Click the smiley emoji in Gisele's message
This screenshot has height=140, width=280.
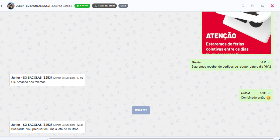tap(269, 98)
